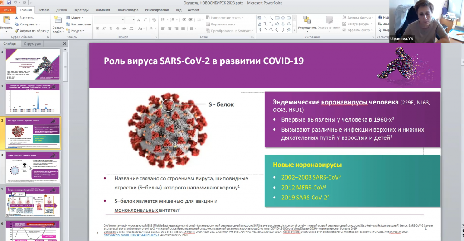Switch to the Вставка ribbon tab
This screenshot has width=464, height=241.
pos(44,10)
